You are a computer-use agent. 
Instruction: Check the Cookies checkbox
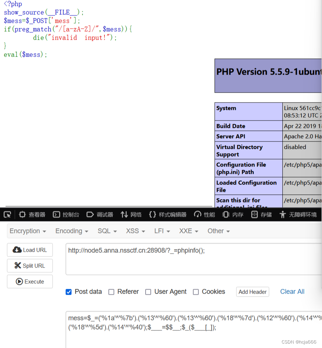196,292
